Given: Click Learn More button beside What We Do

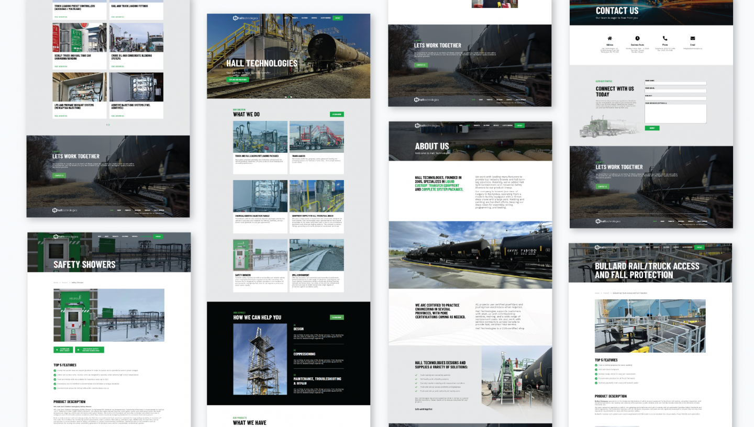Looking at the screenshot, I should pyautogui.click(x=337, y=114).
